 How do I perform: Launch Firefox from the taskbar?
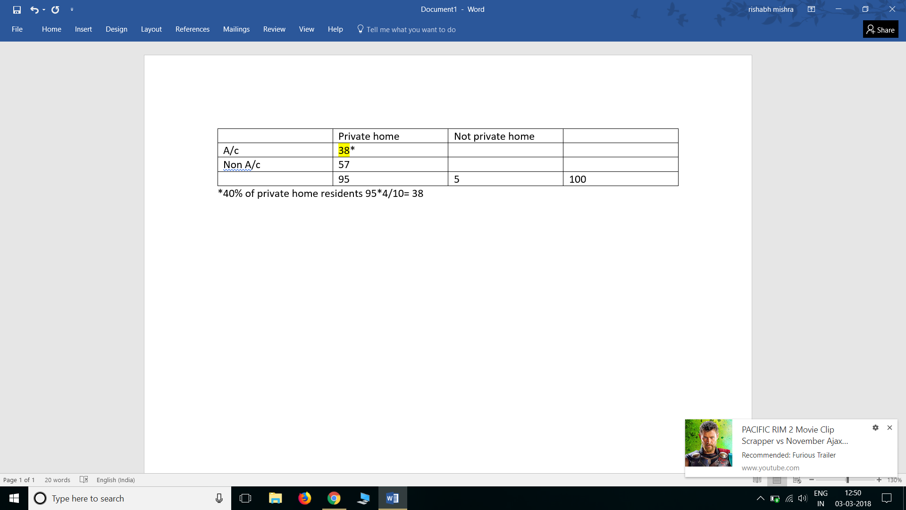[x=304, y=498]
